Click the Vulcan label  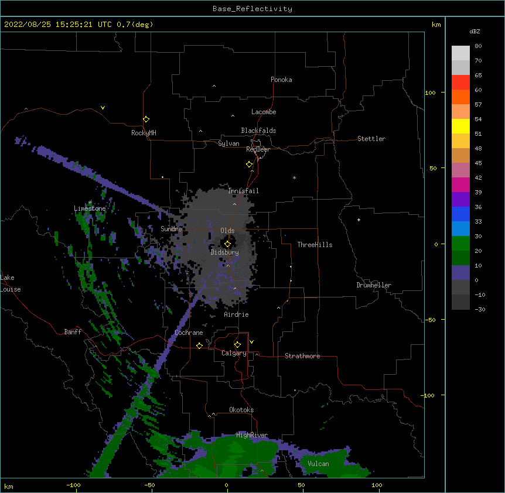pyautogui.click(x=318, y=464)
